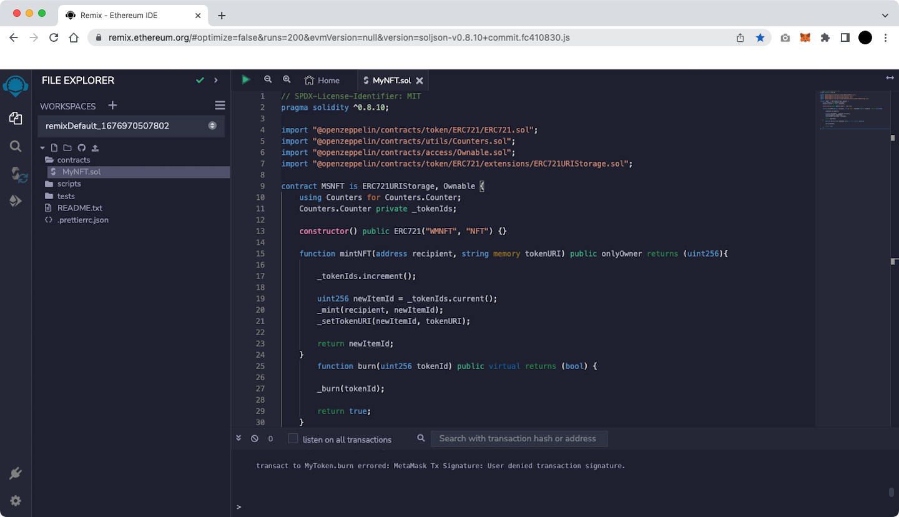Click the transaction hash search field
Screen dimensions: 899x517
[x=518, y=439]
